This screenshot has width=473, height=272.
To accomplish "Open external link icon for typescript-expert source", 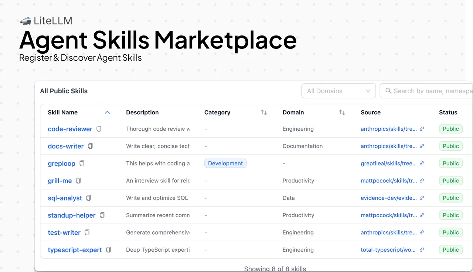I will [x=422, y=250].
